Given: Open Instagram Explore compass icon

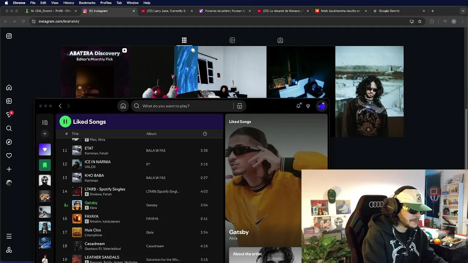Looking at the screenshot, I should pyautogui.click(x=9, y=142).
